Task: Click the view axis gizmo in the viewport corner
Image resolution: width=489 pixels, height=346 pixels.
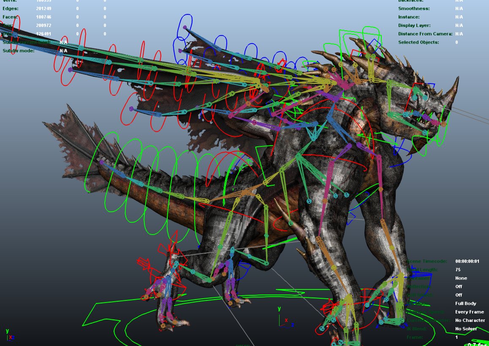Action: click(10, 335)
